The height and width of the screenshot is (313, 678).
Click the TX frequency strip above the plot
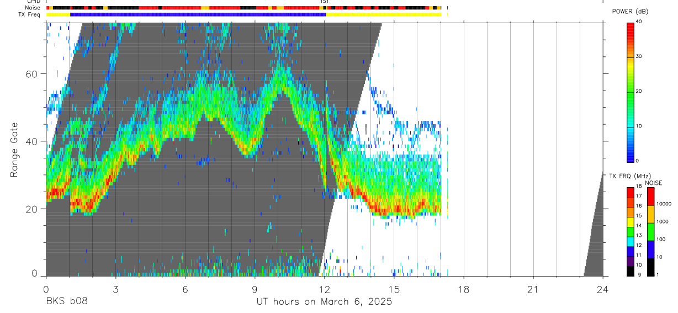(243, 14)
